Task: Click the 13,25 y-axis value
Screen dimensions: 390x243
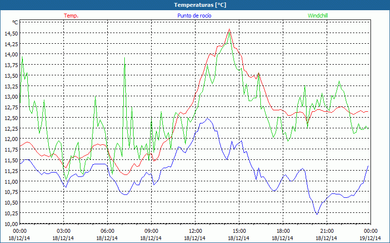Action: (11, 86)
